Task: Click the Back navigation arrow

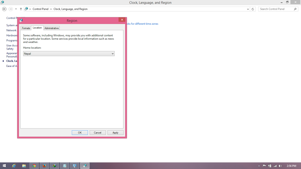Action: pos(4,9)
